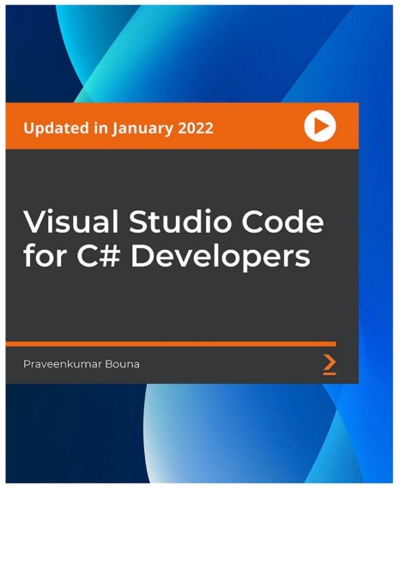Click the 'Updated in January 2022' text
The height and width of the screenshot is (583, 412).
tap(118, 129)
